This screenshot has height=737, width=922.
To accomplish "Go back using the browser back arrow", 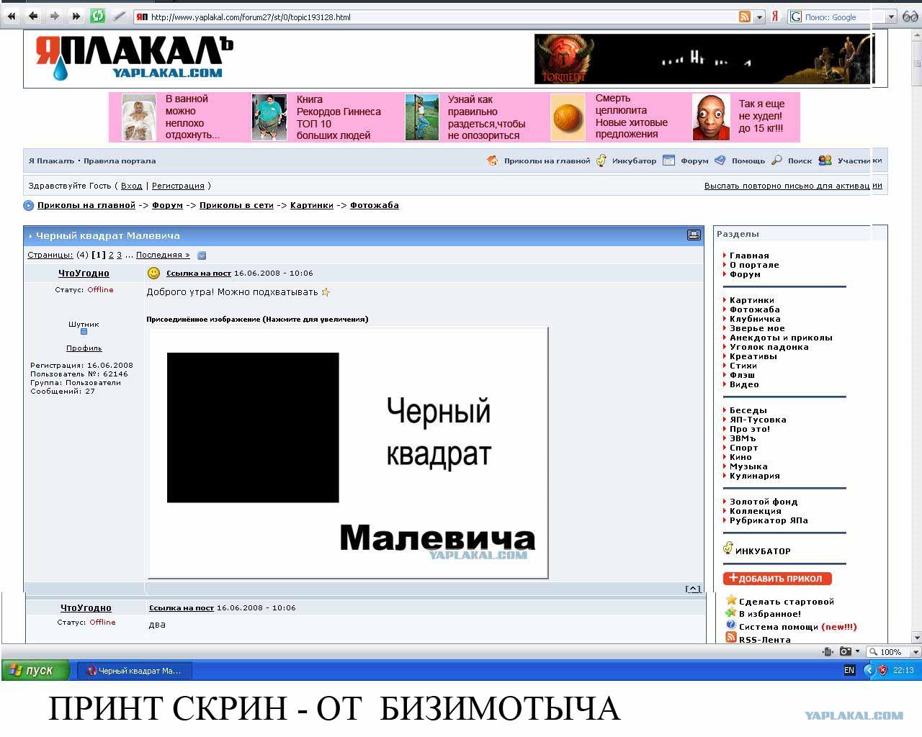I will pyautogui.click(x=33, y=16).
